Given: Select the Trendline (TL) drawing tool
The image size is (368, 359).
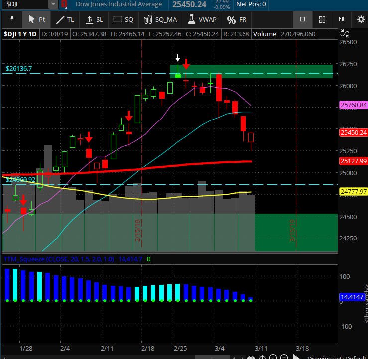Looking at the screenshot, I should point(65,19).
